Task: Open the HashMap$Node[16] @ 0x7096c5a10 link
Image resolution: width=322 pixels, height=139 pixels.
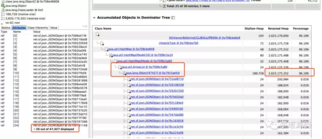Action: tap(143, 55)
